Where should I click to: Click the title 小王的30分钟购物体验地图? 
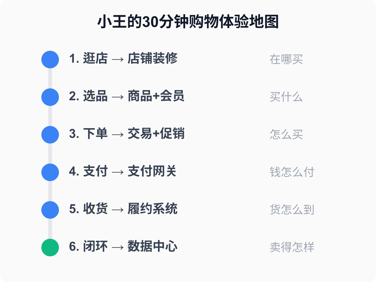pos(188,23)
